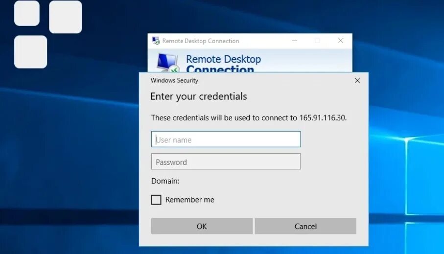Tick the Remember me checkbox

click(x=156, y=200)
